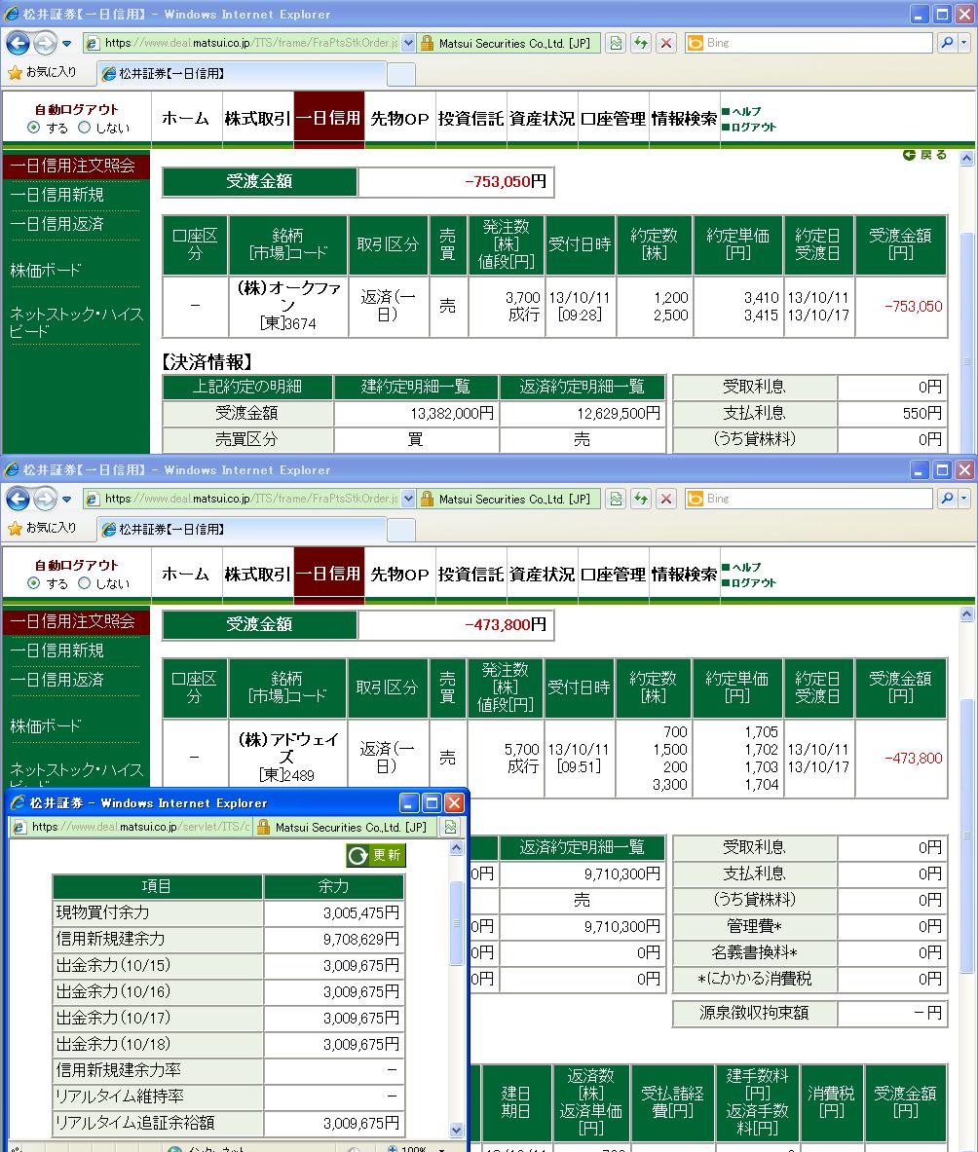Click compatibility view icon in second IE window
This screenshot has height=1152, width=978.
[616, 499]
